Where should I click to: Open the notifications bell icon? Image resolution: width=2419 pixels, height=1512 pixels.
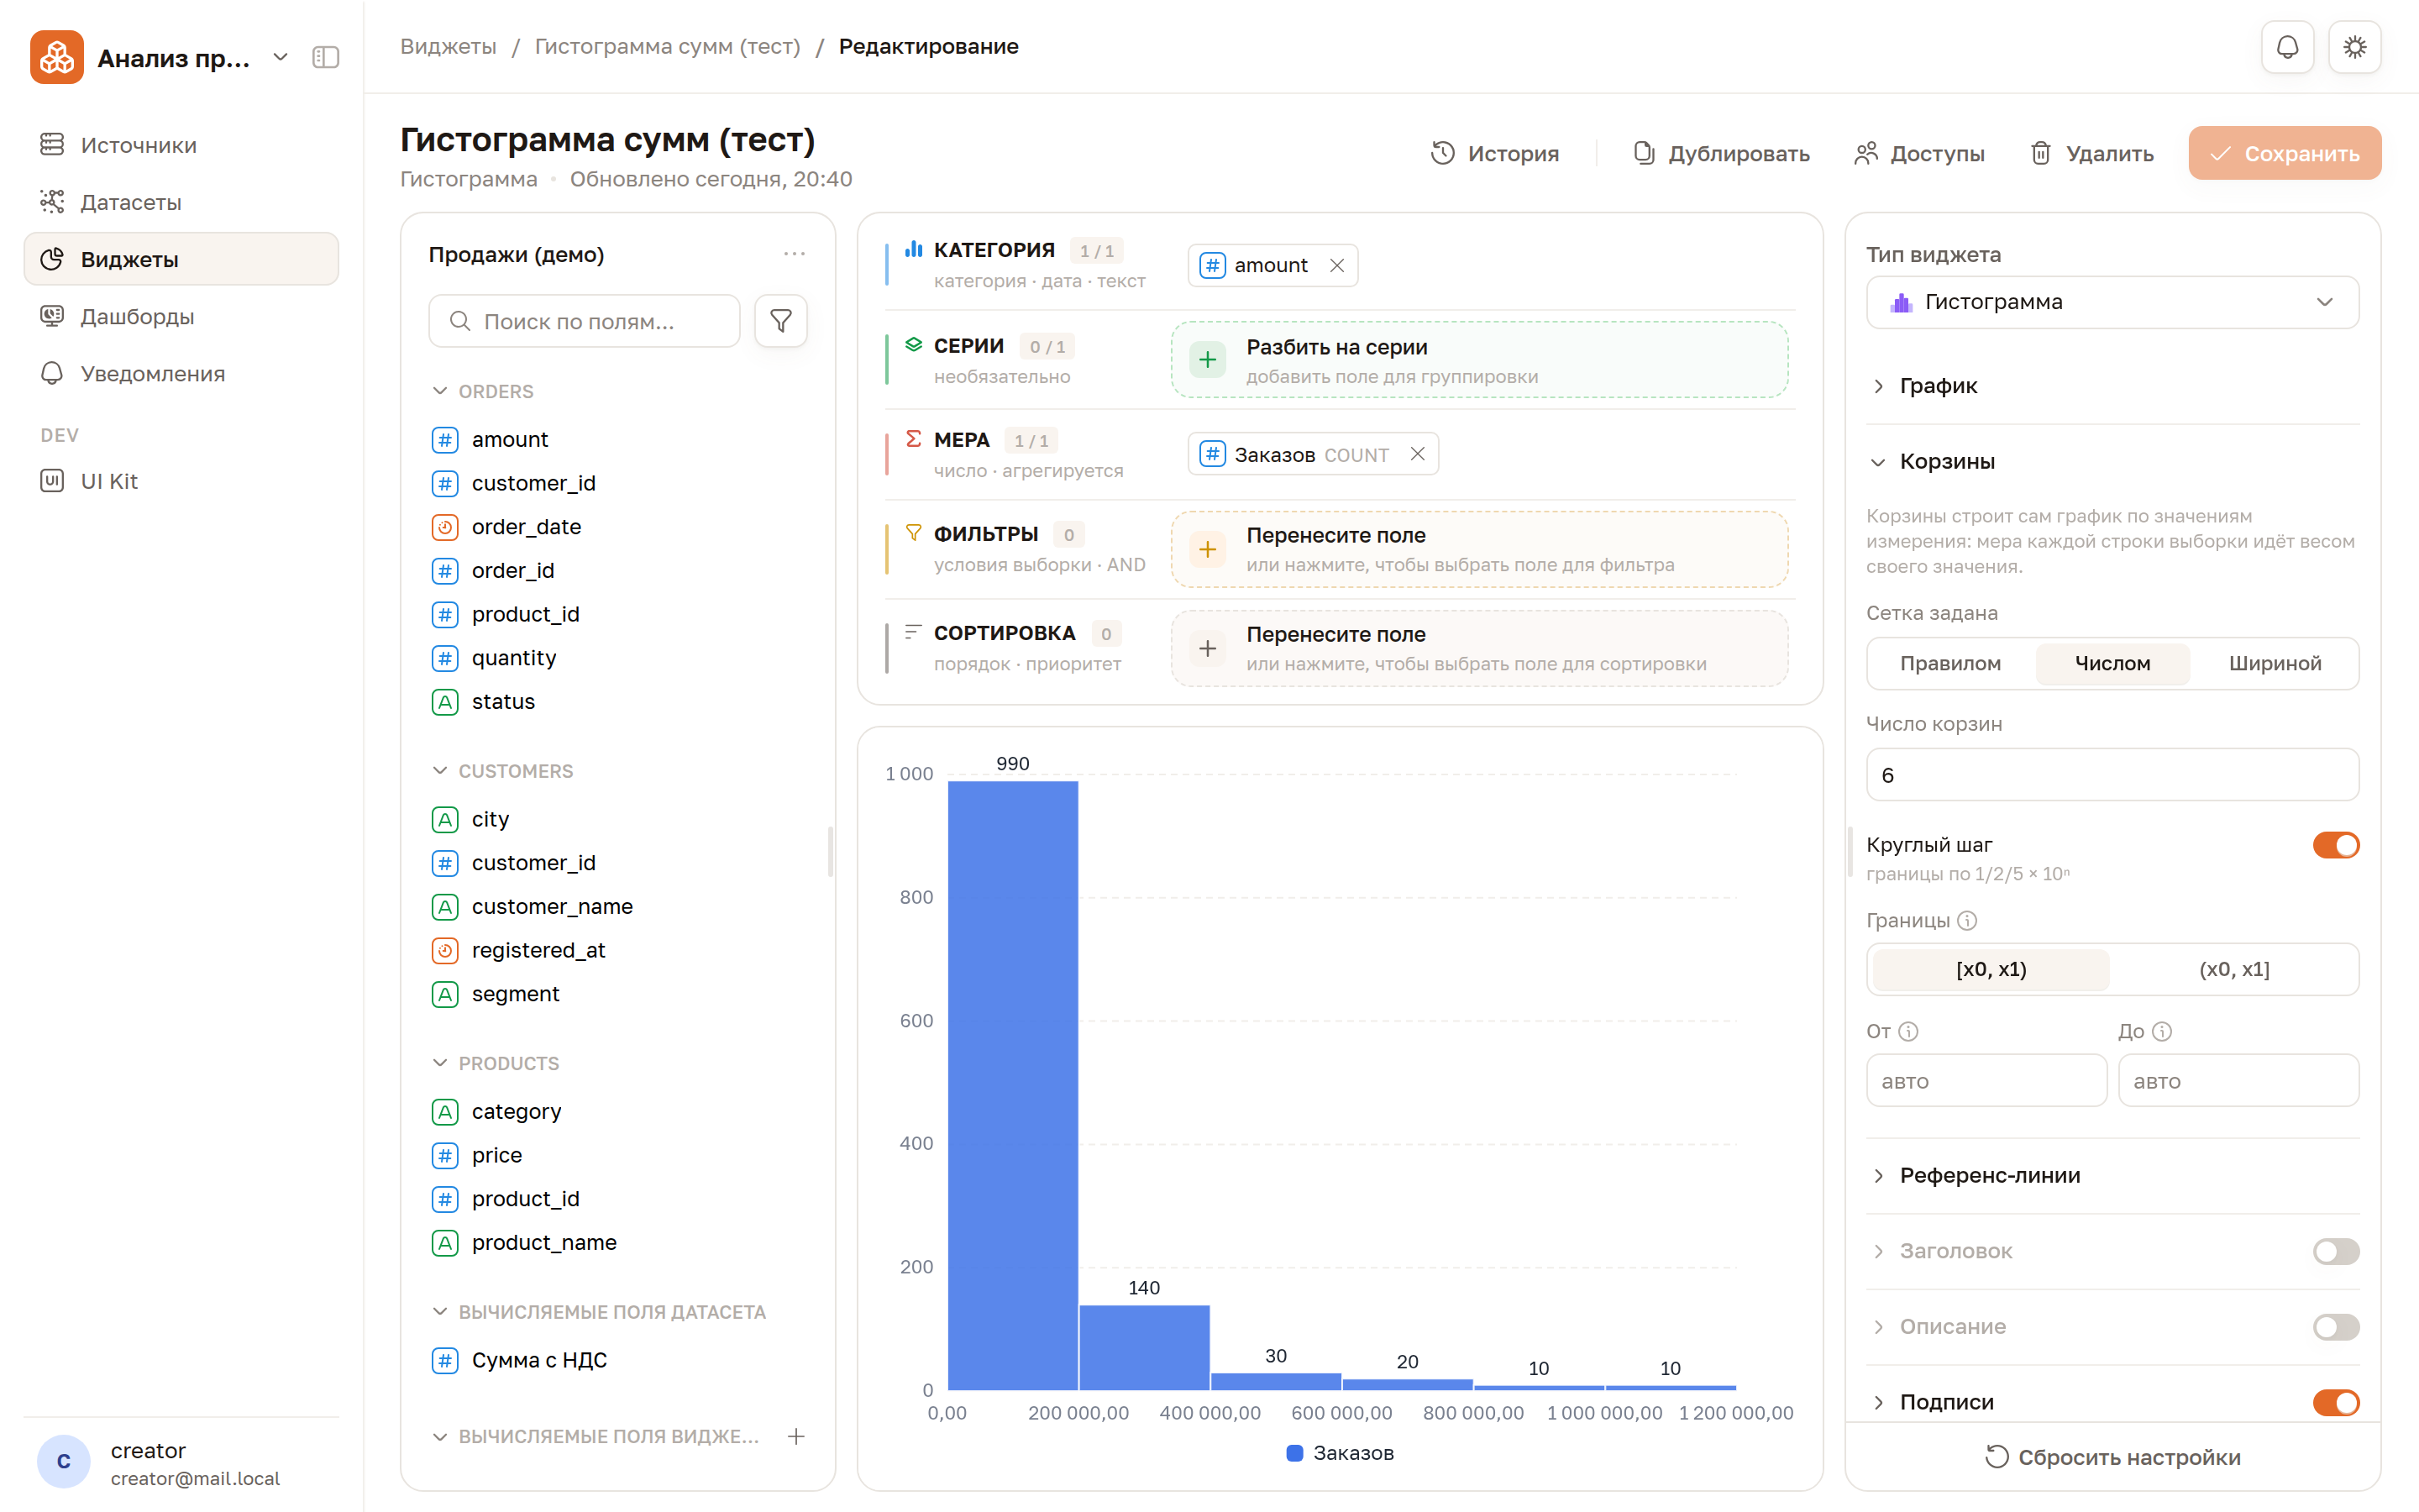click(x=2287, y=47)
